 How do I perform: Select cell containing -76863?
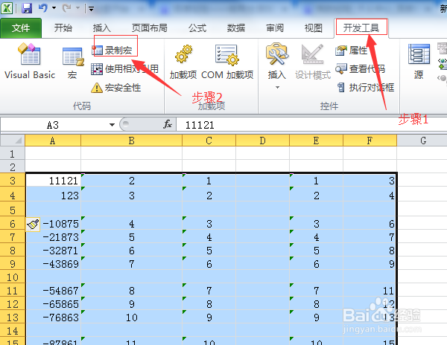point(54,317)
